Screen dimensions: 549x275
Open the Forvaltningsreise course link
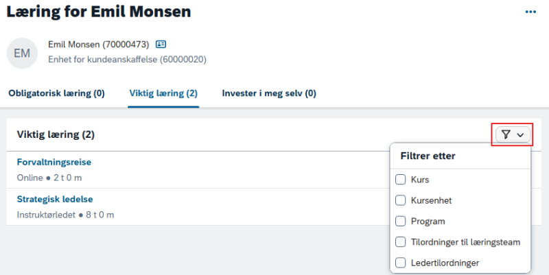[x=54, y=162]
